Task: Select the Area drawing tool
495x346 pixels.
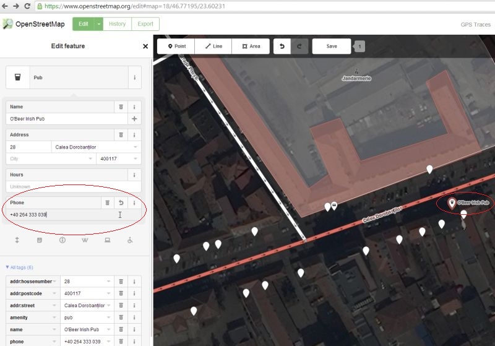Action: tap(251, 46)
